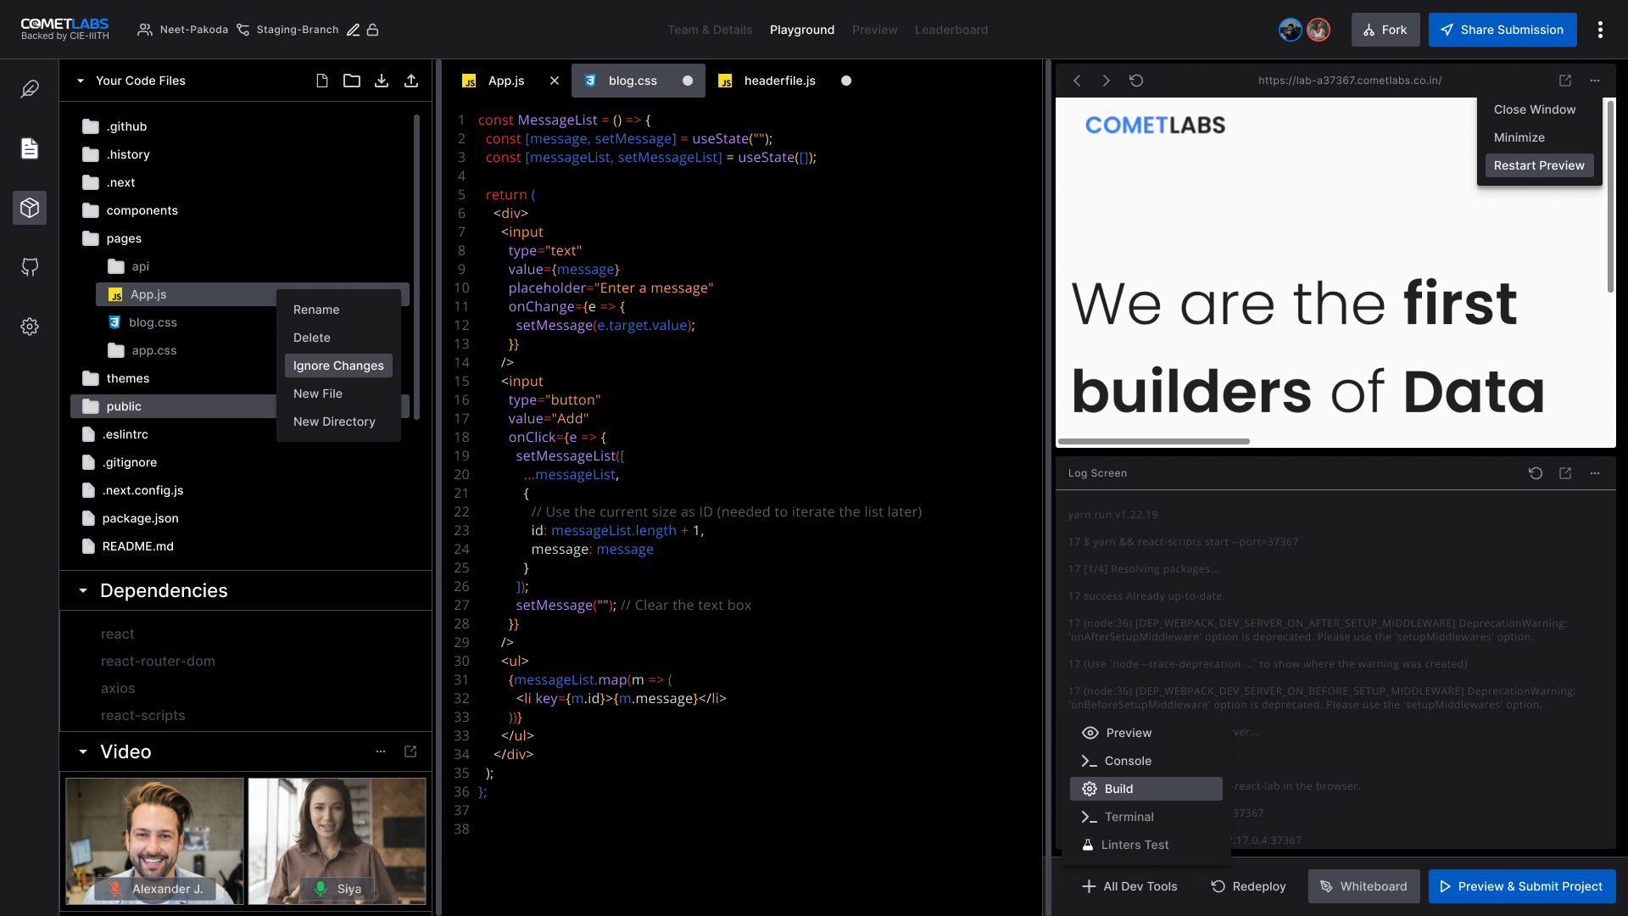Click the file tree vertical scrollbar
Image resolution: width=1628 pixels, height=916 pixels.
(416, 265)
